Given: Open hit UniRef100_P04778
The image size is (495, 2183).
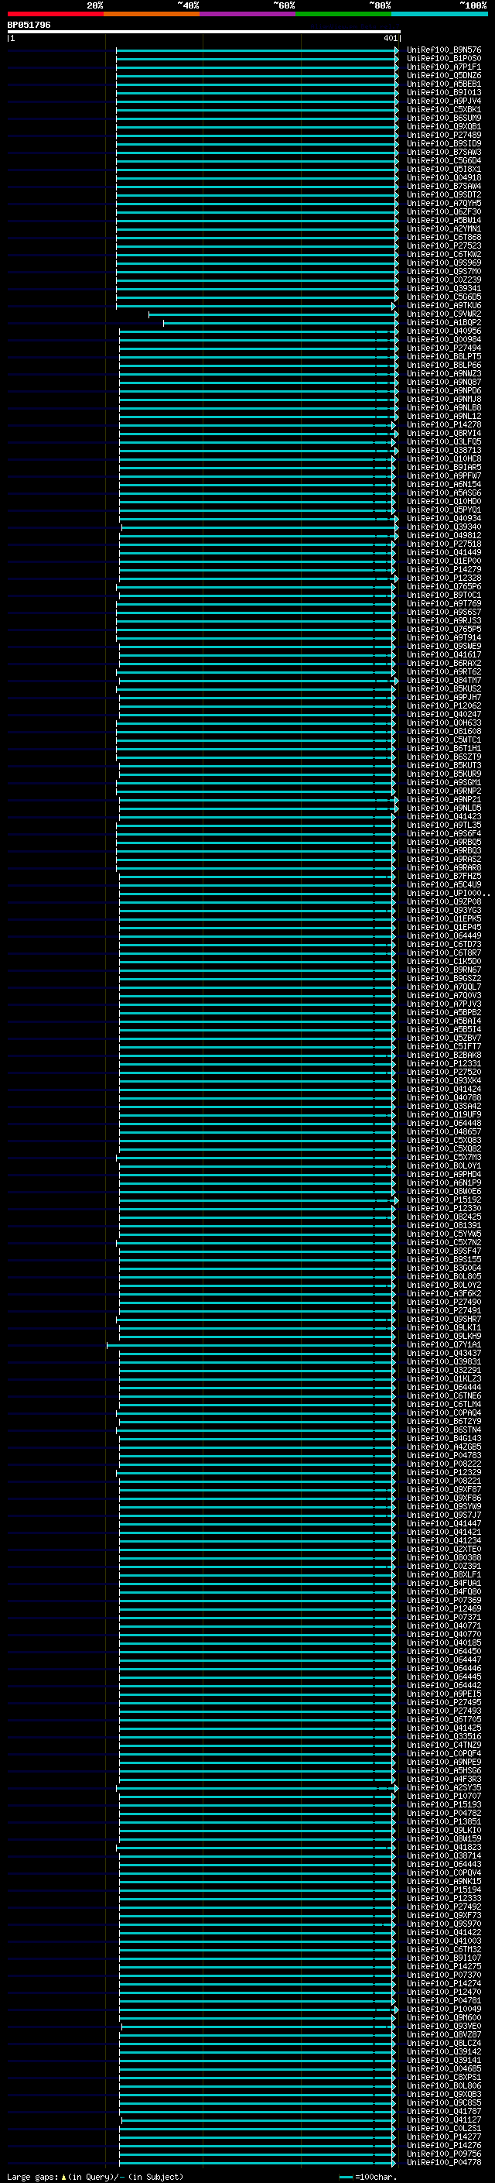Looking at the screenshot, I should (443, 2162).
